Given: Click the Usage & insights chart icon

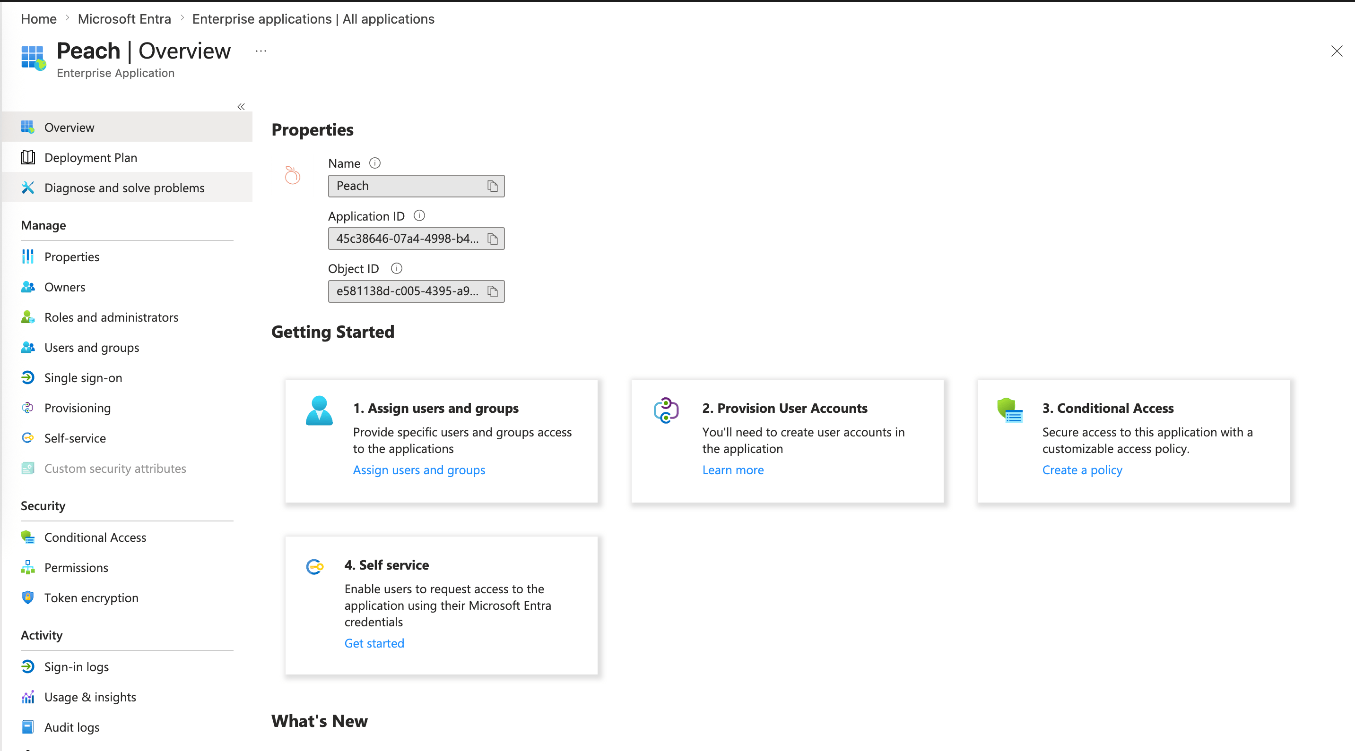Looking at the screenshot, I should click(27, 697).
